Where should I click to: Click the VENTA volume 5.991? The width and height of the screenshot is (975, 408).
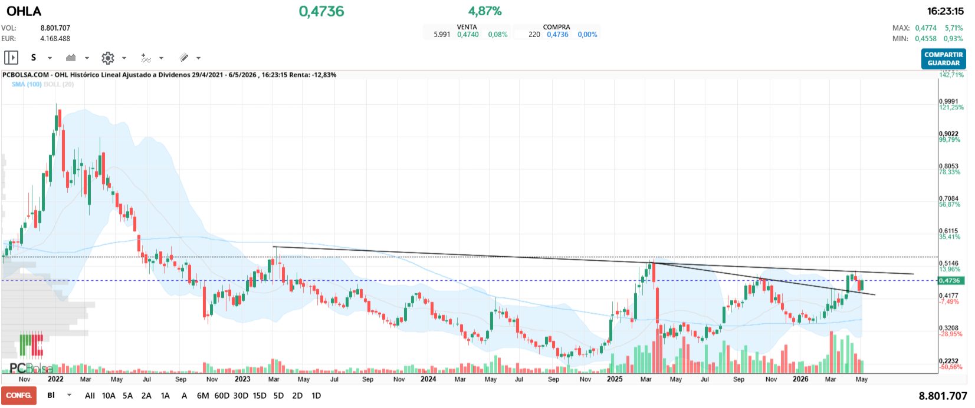(442, 35)
